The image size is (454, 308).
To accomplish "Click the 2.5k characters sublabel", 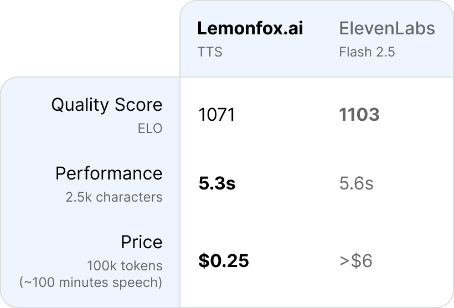I will point(115,197).
